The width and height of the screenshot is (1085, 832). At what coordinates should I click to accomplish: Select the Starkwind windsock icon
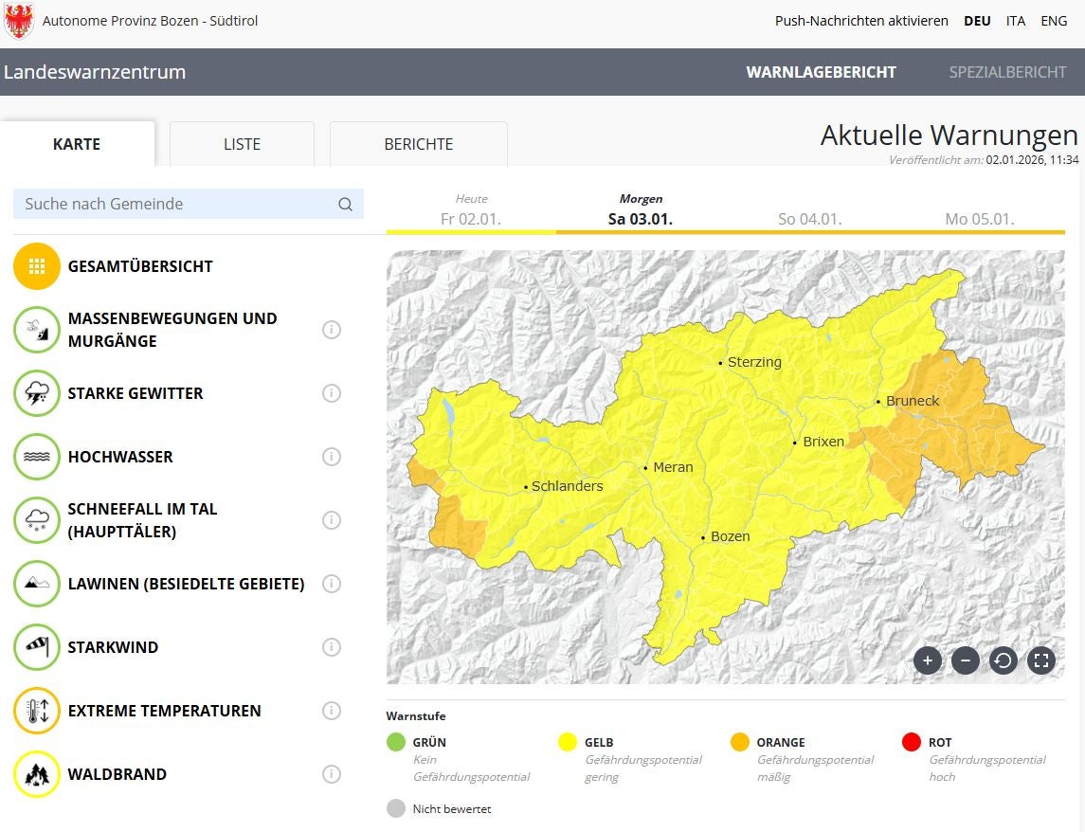point(37,647)
